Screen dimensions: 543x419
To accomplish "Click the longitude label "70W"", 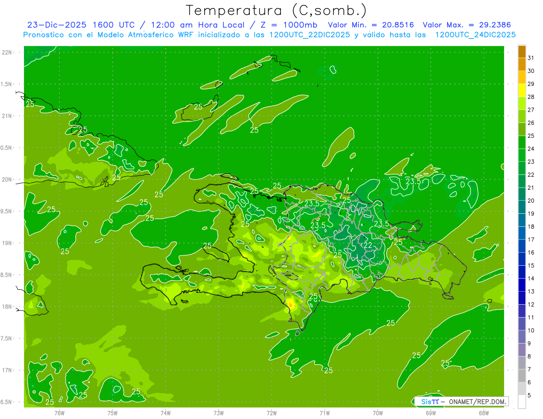I will (x=378, y=413).
